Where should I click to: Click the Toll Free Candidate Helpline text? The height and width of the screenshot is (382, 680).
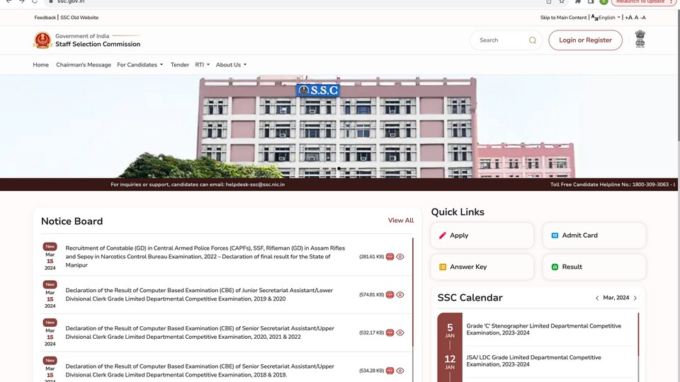click(612, 185)
